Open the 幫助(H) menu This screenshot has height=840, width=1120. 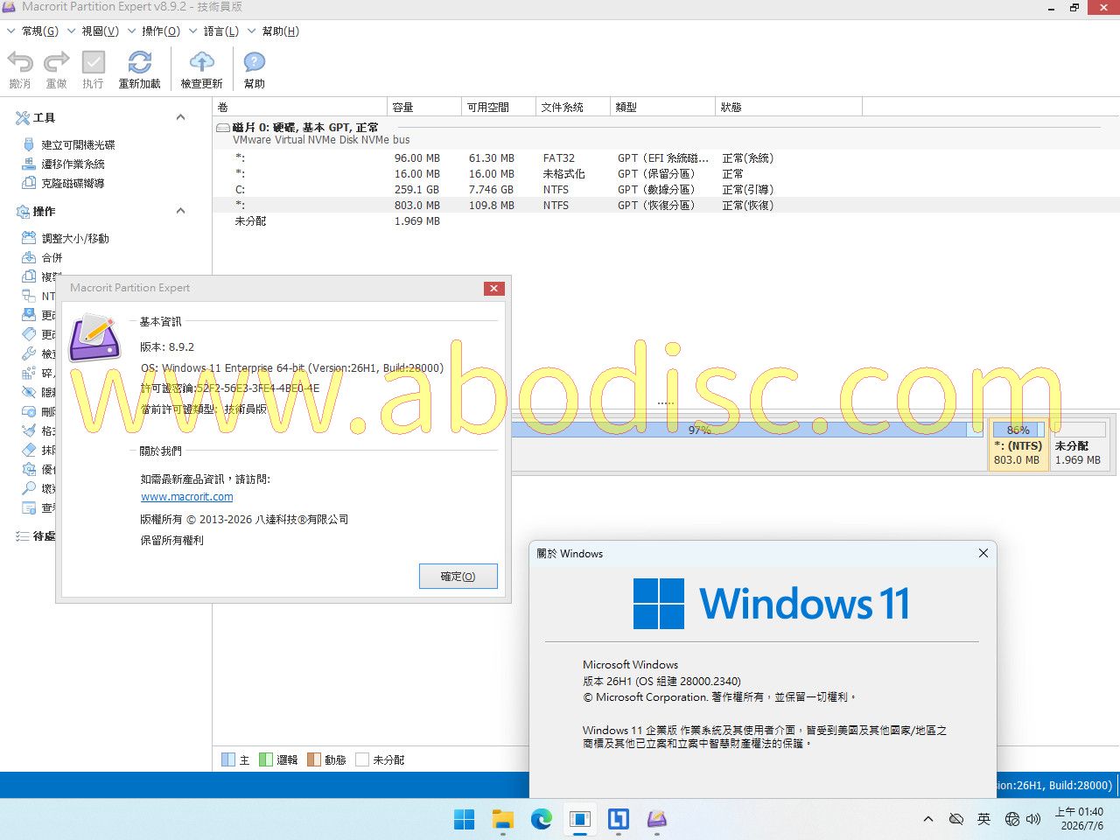pyautogui.click(x=281, y=31)
